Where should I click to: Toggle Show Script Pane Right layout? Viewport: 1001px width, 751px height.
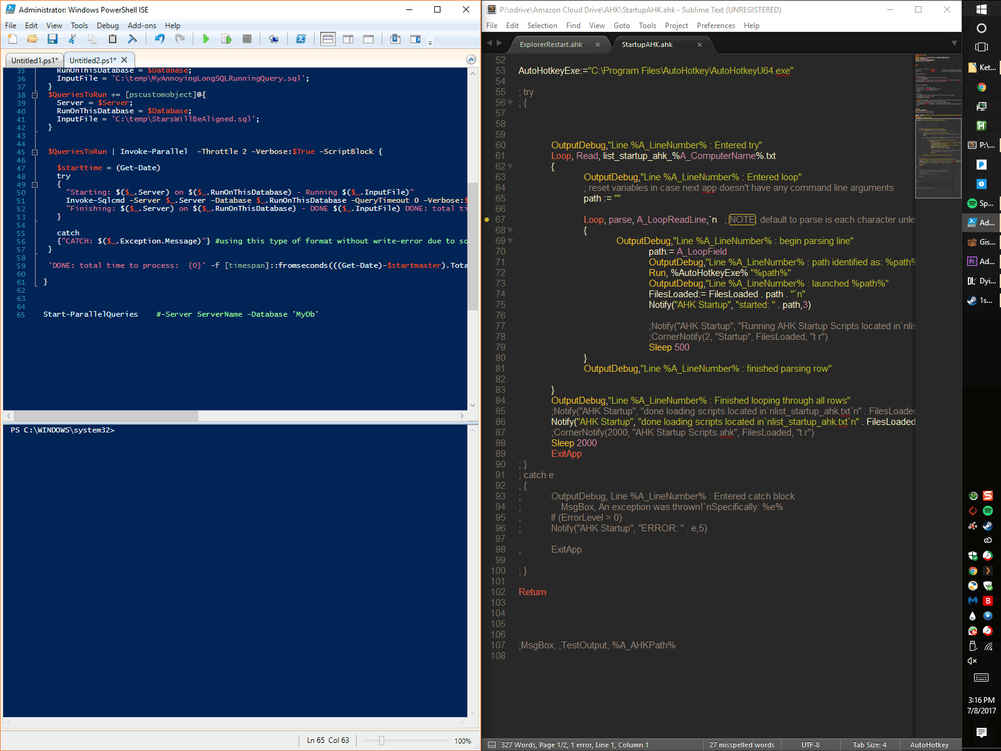coord(348,39)
